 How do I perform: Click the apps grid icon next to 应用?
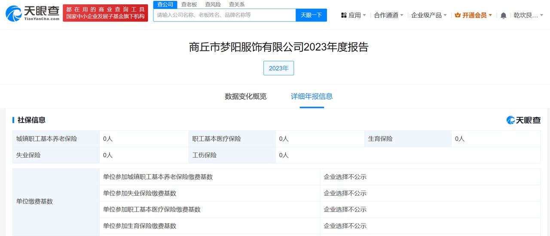click(344, 15)
